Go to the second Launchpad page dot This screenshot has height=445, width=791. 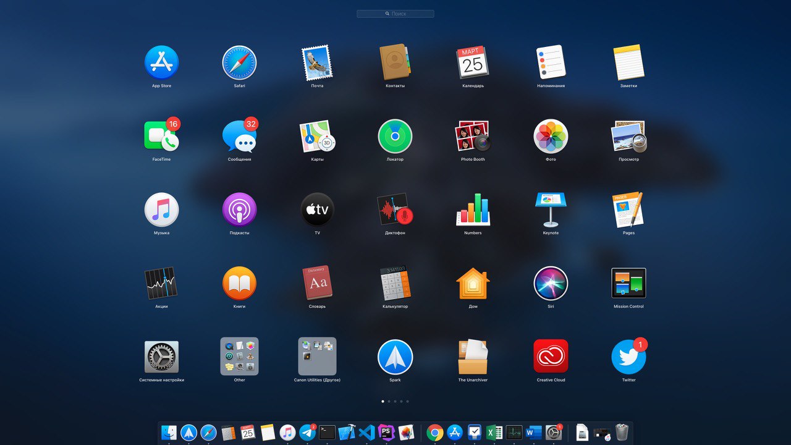[389, 401]
